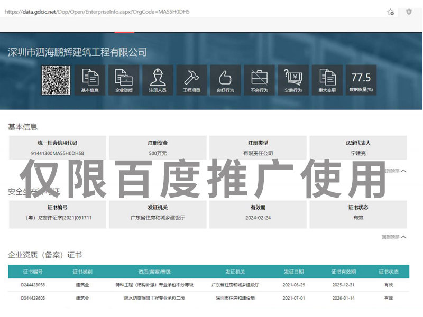Select certificate number D344429603
Image resolution: width=423 pixels, height=317 pixels.
pos(33,298)
